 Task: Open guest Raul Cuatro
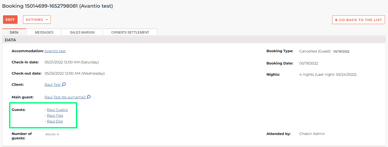pyautogui.click(x=57, y=110)
